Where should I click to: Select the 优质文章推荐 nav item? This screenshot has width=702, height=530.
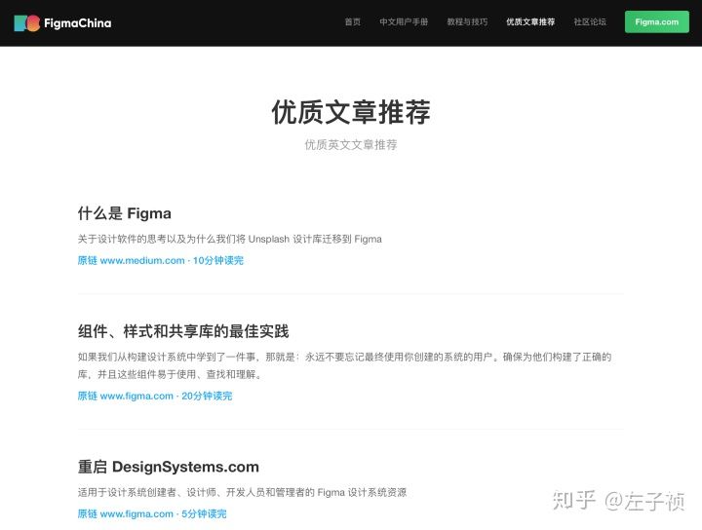coord(530,21)
